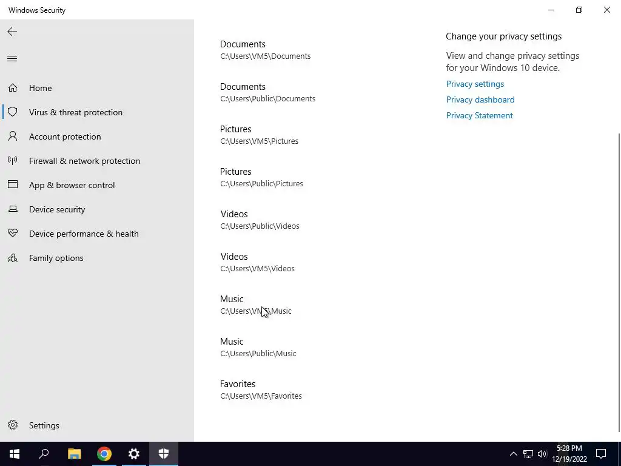Select Music folder at C:\Users\Public\Music
The image size is (621, 466).
tap(258, 347)
